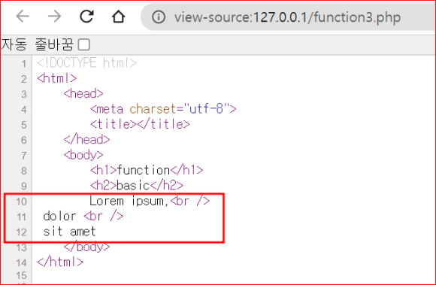
Task: Click the 'Lorem ipsum,' text on line 10
Action: (x=129, y=201)
